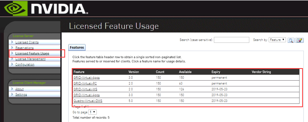Click the magnifying glass search icon

[x=291, y=40]
